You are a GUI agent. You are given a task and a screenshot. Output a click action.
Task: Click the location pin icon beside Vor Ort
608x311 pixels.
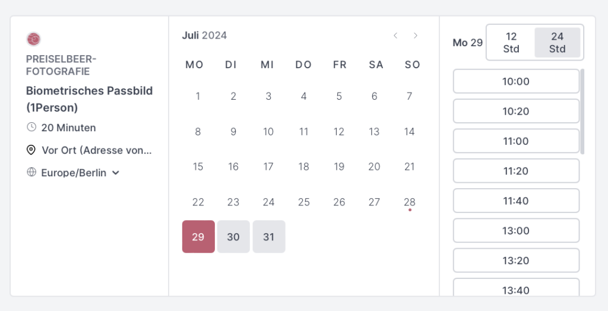coord(31,150)
